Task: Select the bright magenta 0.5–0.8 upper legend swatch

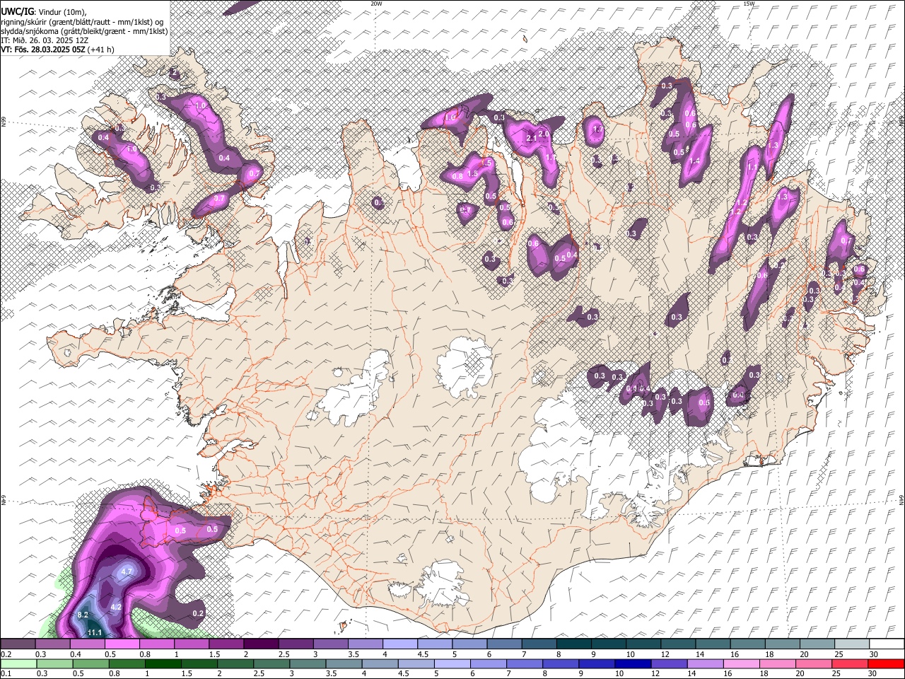Action: (122, 644)
